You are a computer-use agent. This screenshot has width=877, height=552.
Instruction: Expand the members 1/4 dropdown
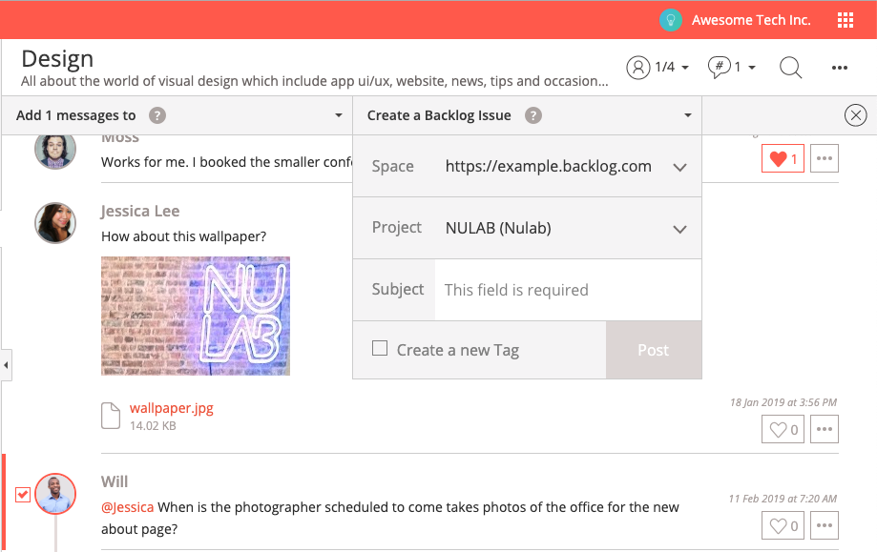(658, 67)
